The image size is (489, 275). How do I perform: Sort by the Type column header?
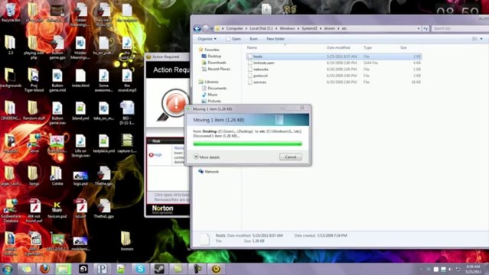tap(367, 47)
